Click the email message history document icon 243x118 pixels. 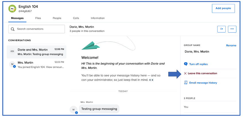[186, 83]
